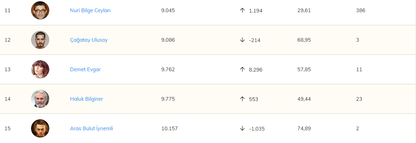The width and height of the screenshot is (416, 143).
Task: Click the up arrow beside 8.296
Action: point(242,69)
